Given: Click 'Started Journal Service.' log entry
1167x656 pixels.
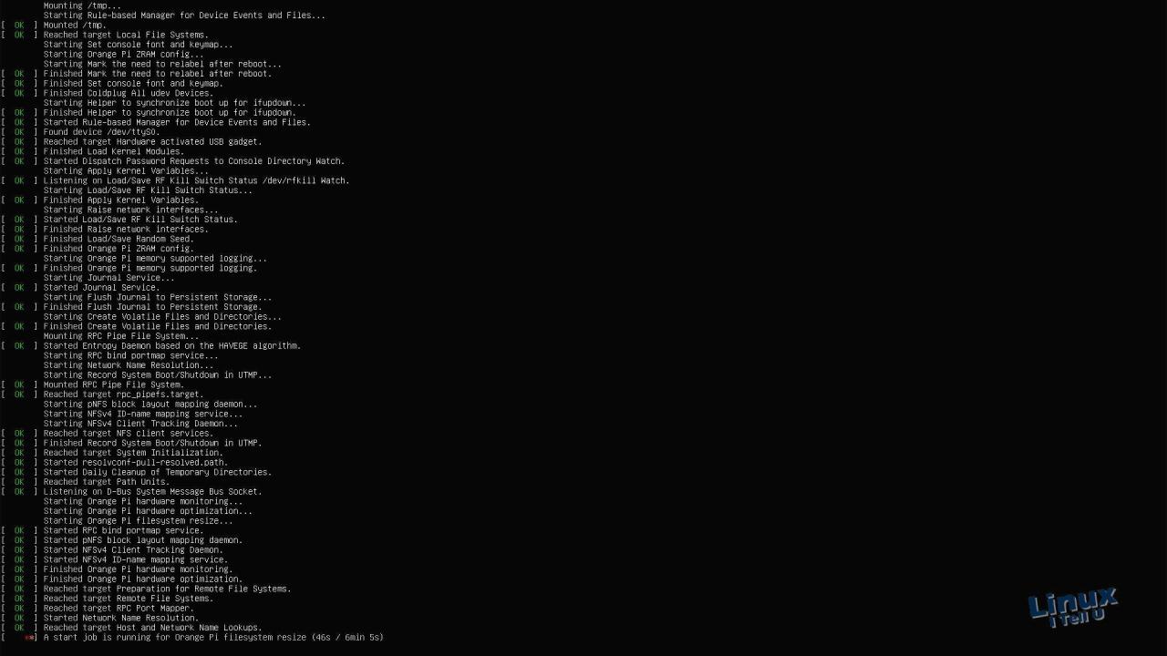Looking at the screenshot, I should (x=101, y=288).
